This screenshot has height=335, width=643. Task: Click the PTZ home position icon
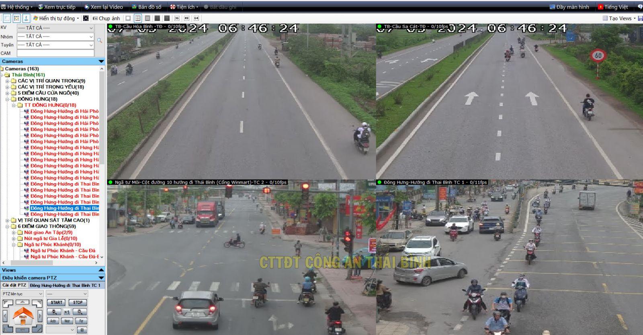click(x=23, y=316)
